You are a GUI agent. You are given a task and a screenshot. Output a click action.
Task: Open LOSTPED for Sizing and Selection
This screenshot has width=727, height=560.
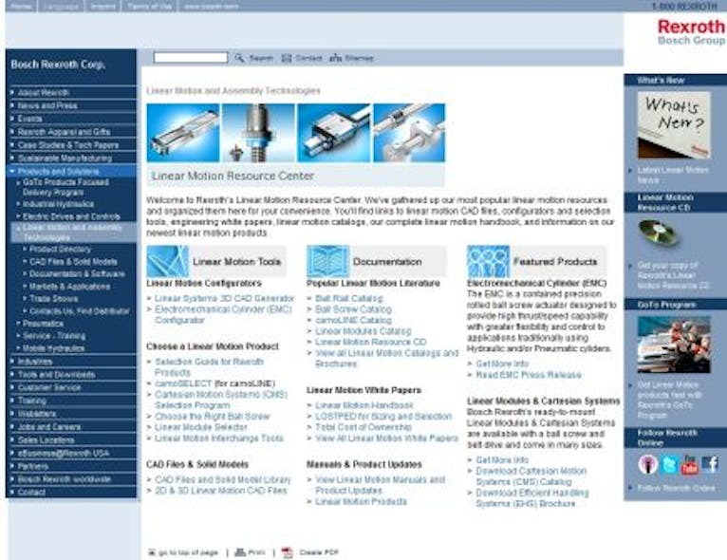click(x=383, y=417)
